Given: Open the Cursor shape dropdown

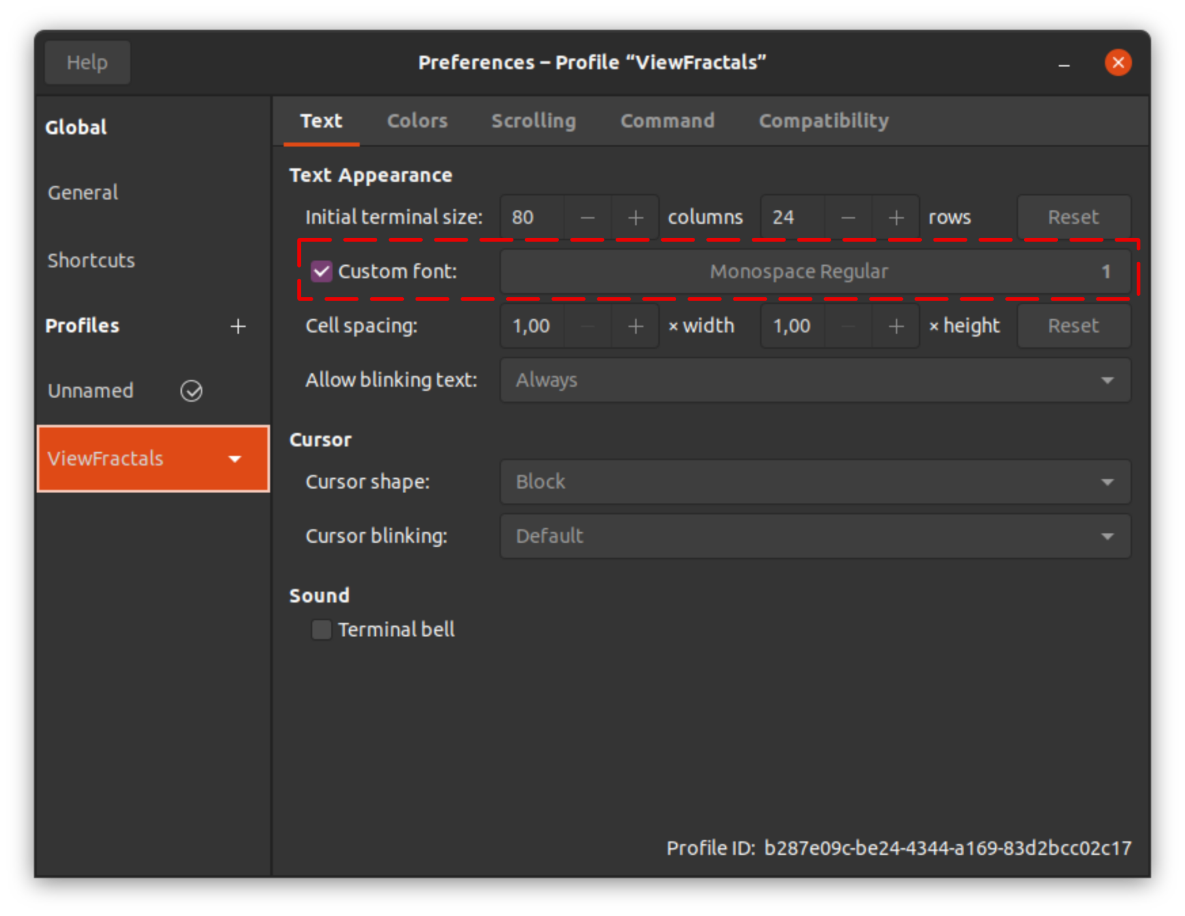Looking at the screenshot, I should pyautogui.click(x=815, y=482).
